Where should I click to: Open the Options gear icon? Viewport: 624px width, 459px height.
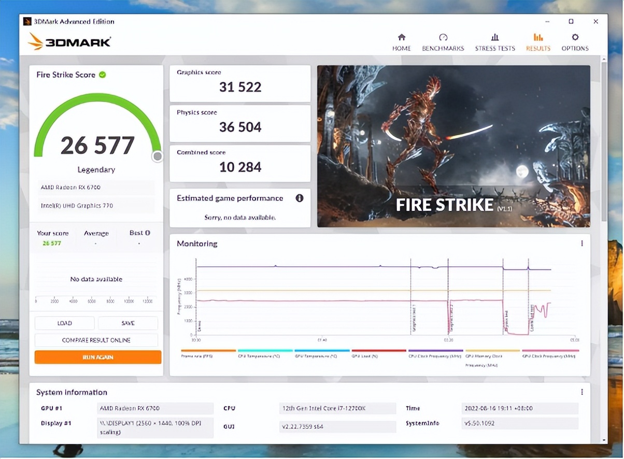tap(575, 38)
